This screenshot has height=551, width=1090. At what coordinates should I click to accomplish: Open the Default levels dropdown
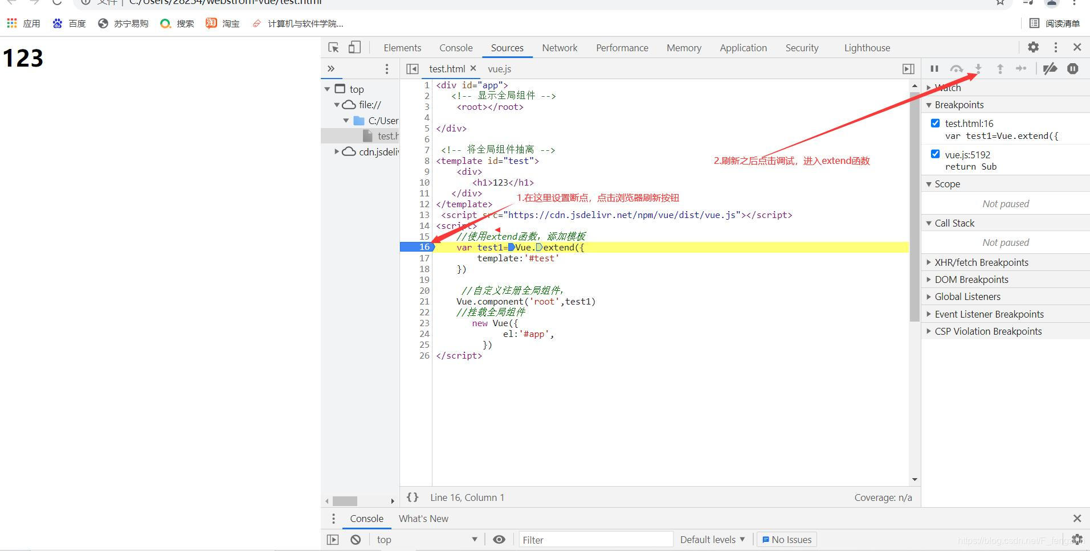pyautogui.click(x=712, y=540)
